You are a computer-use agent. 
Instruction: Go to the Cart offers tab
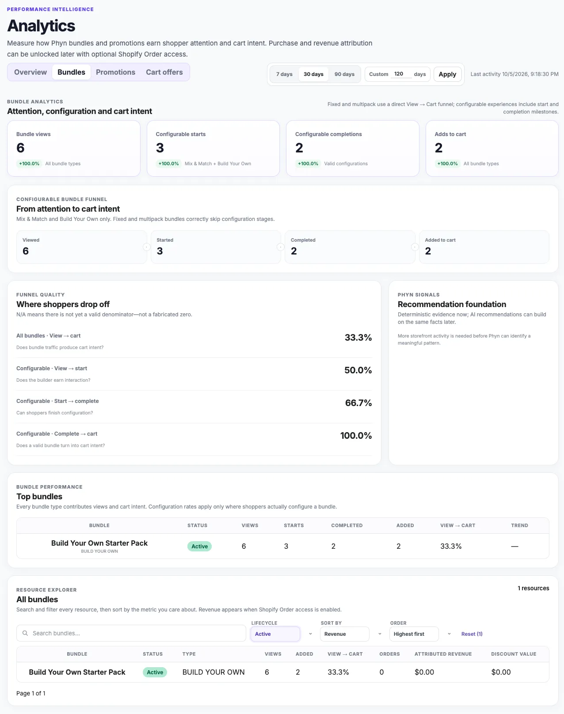pos(164,72)
